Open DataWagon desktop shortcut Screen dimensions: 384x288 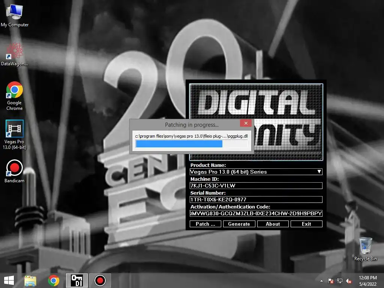[x=15, y=54]
